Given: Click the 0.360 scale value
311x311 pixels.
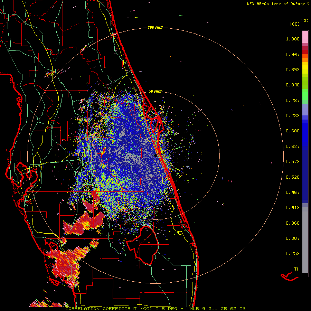Looking at the screenshot, I should click(293, 223).
